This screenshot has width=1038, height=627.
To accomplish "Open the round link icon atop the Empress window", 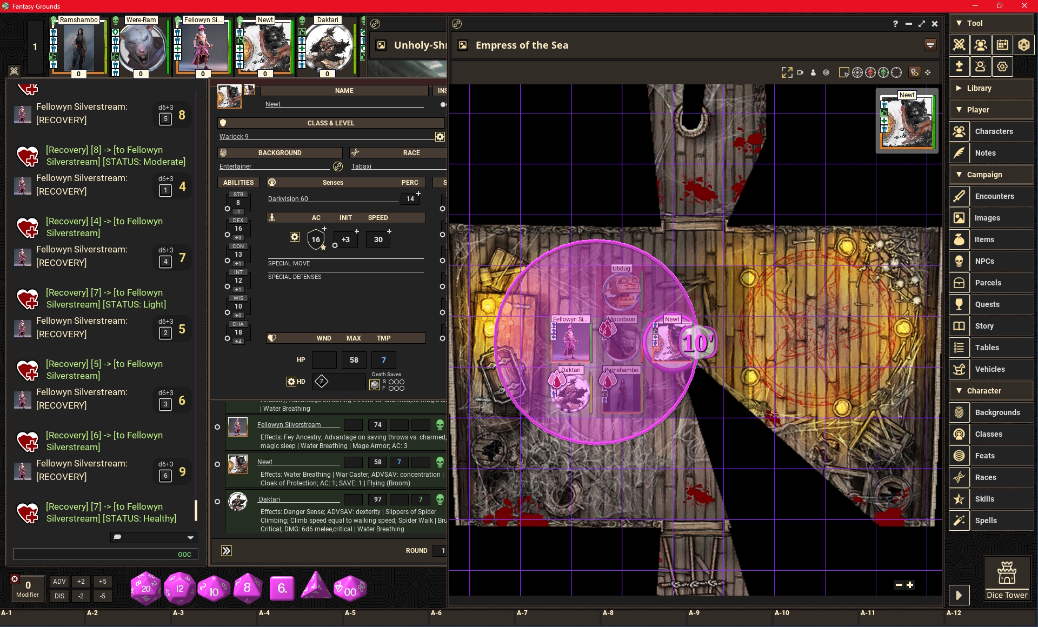I will click(457, 24).
